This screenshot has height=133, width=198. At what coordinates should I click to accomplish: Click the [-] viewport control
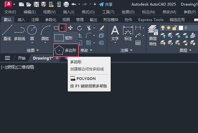(x=3, y=67)
